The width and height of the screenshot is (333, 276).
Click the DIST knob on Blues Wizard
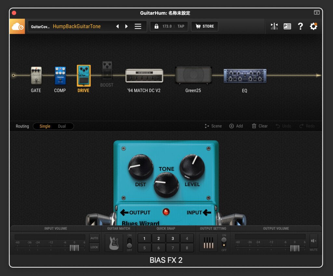tap(140, 167)
